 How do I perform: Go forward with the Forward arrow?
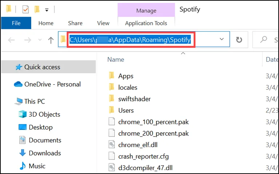[28, 40]
